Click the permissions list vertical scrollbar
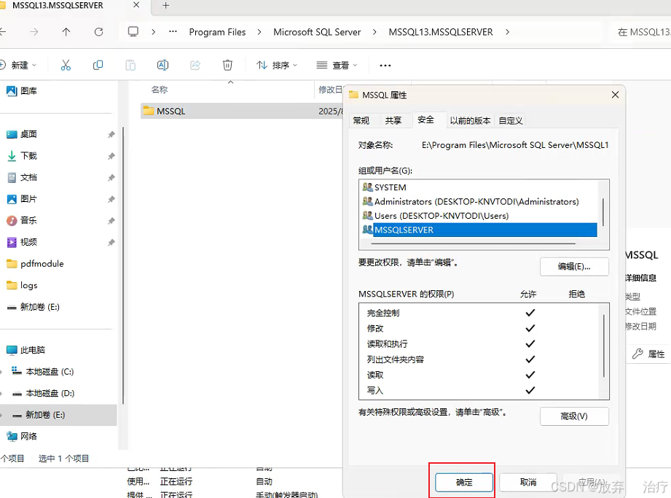The width and height of the screenshot is (671, 498). coord(603,346)
